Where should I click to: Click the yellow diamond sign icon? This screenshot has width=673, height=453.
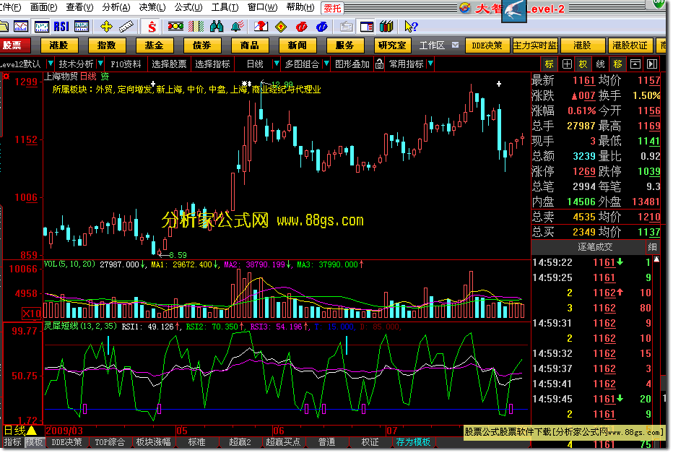pos(281,27)
